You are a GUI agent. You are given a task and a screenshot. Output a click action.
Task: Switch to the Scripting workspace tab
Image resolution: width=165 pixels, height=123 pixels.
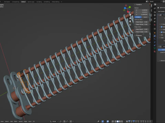coord(39,2)
